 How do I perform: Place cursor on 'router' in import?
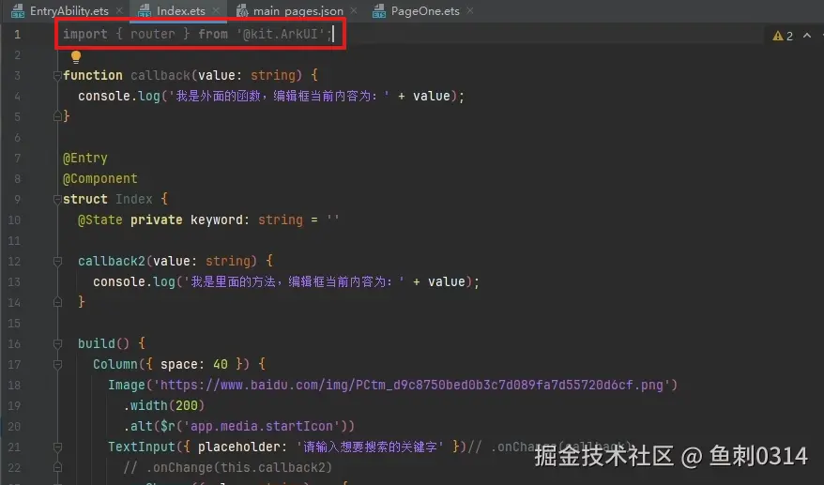(152, 34)
